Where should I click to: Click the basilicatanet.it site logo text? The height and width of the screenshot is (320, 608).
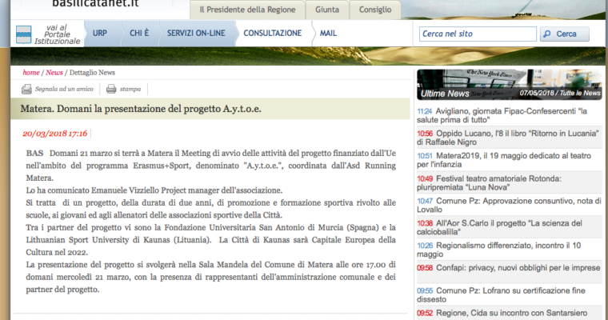coord(95,4)
